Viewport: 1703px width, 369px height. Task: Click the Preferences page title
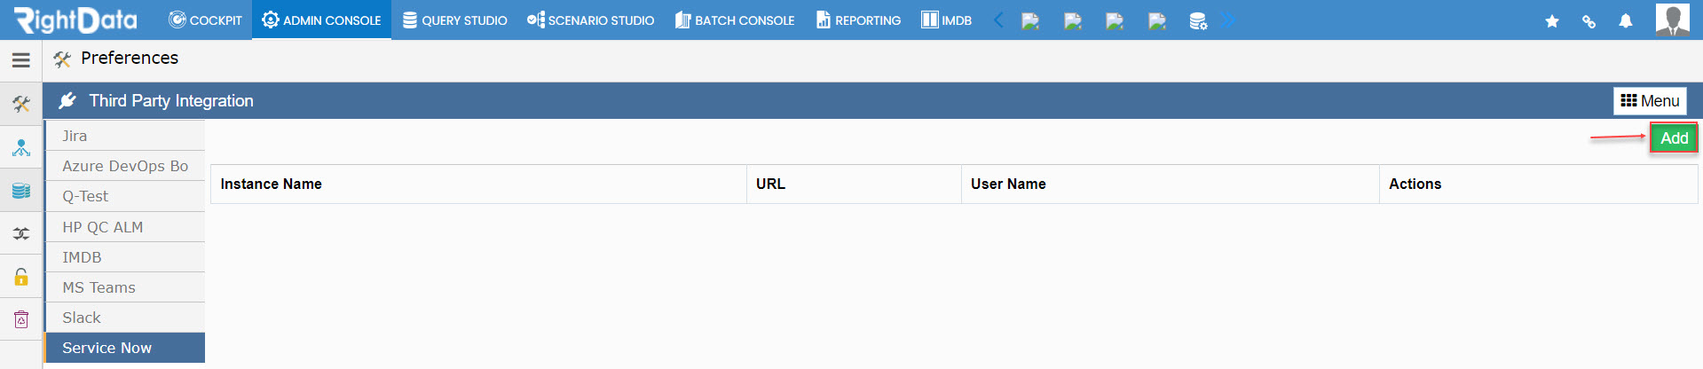[x=130, y=59]
